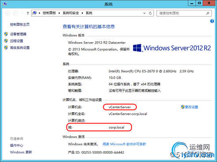The width and height of the screenshot is (217, 162).
Task: Click the Intel Xeon processor value text
Action: [x=151, y=71]
